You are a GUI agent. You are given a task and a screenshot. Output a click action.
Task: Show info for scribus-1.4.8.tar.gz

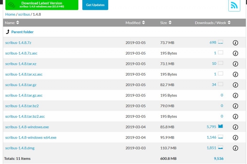pyautogui.click(x=235, y=85)
